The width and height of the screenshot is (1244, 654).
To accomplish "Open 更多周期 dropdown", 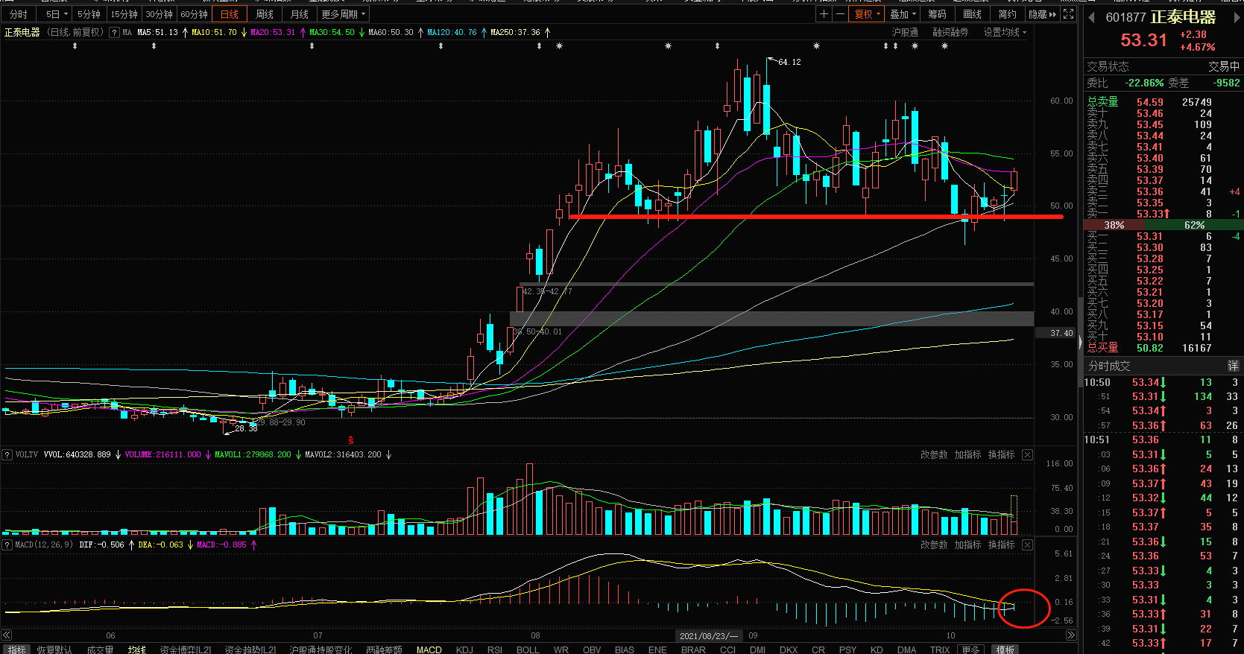I will coord(344,14).
